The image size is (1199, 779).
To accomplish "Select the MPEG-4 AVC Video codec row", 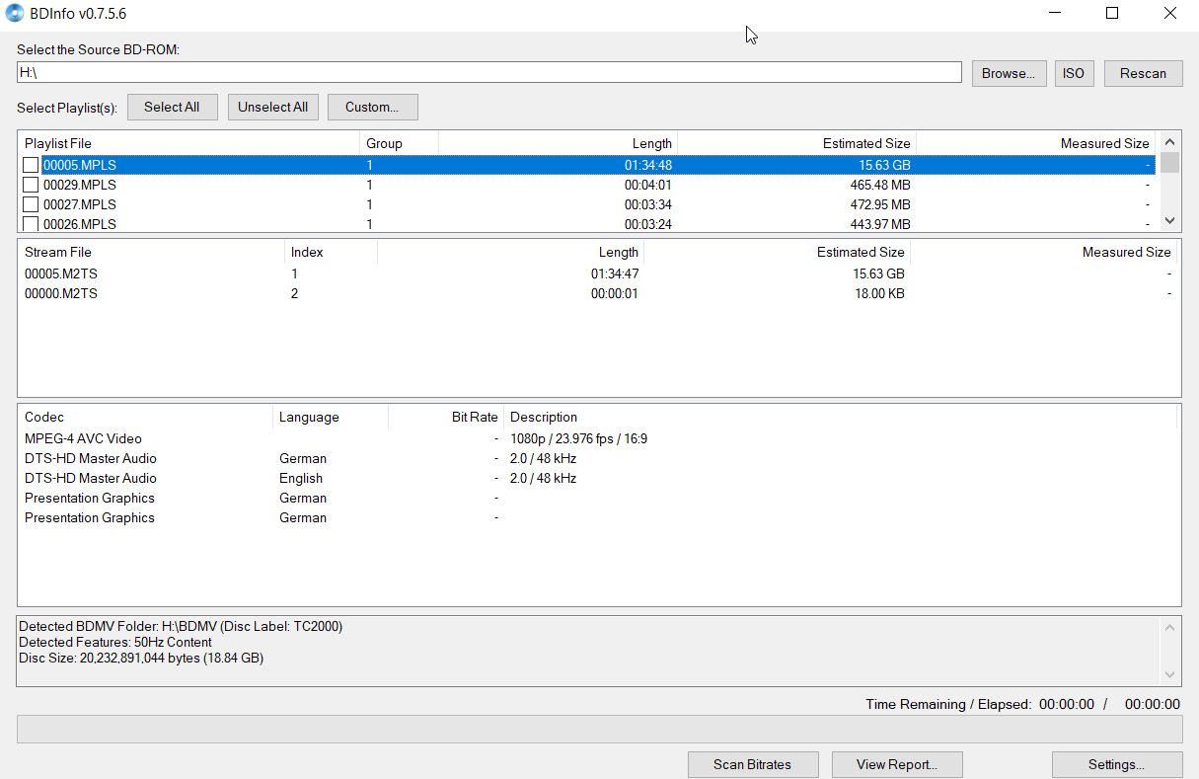I will (598, 438).
